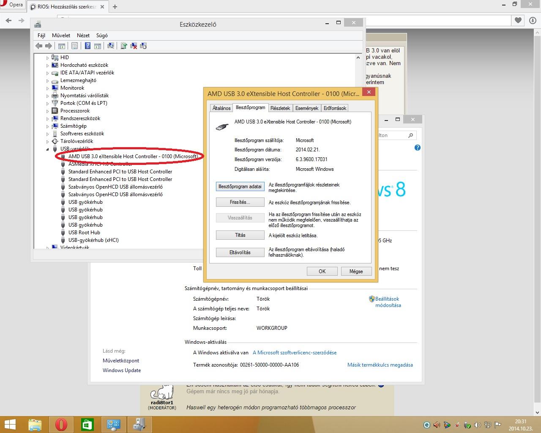Open the Windows Update link
The width and height of the screenshot is (541, 433).
click(x=122, y=370)
